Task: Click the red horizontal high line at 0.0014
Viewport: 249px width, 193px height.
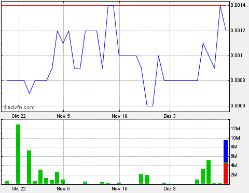Action: [114, 5]
